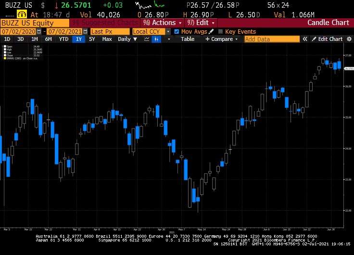The height and width of the screenshot is (255, 354).
Task: Click the Last Px field
Action: tap(110, 31)
